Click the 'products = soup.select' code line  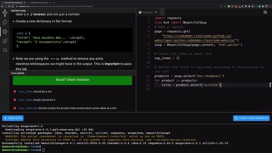pos(190,76)
